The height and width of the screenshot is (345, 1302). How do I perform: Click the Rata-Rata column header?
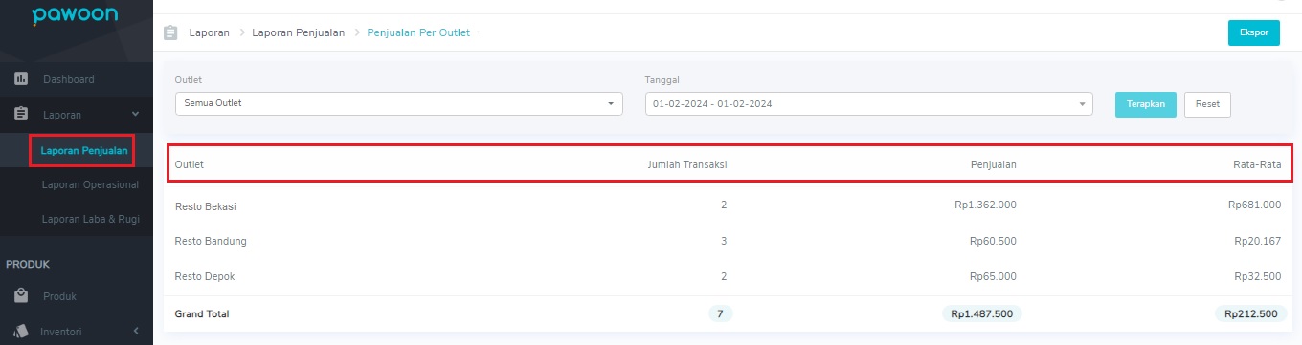coord(1257,164)
